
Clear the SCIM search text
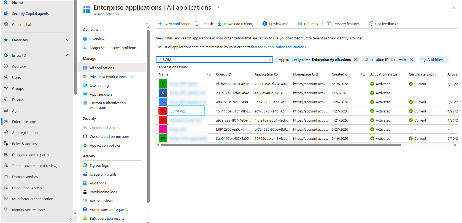(270, 60)
